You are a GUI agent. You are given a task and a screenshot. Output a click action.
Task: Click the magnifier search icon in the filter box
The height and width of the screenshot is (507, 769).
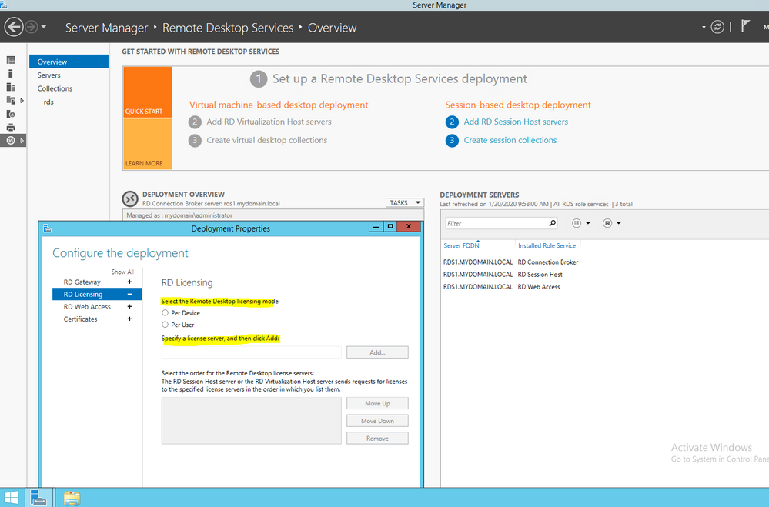(x=553, y=223)
